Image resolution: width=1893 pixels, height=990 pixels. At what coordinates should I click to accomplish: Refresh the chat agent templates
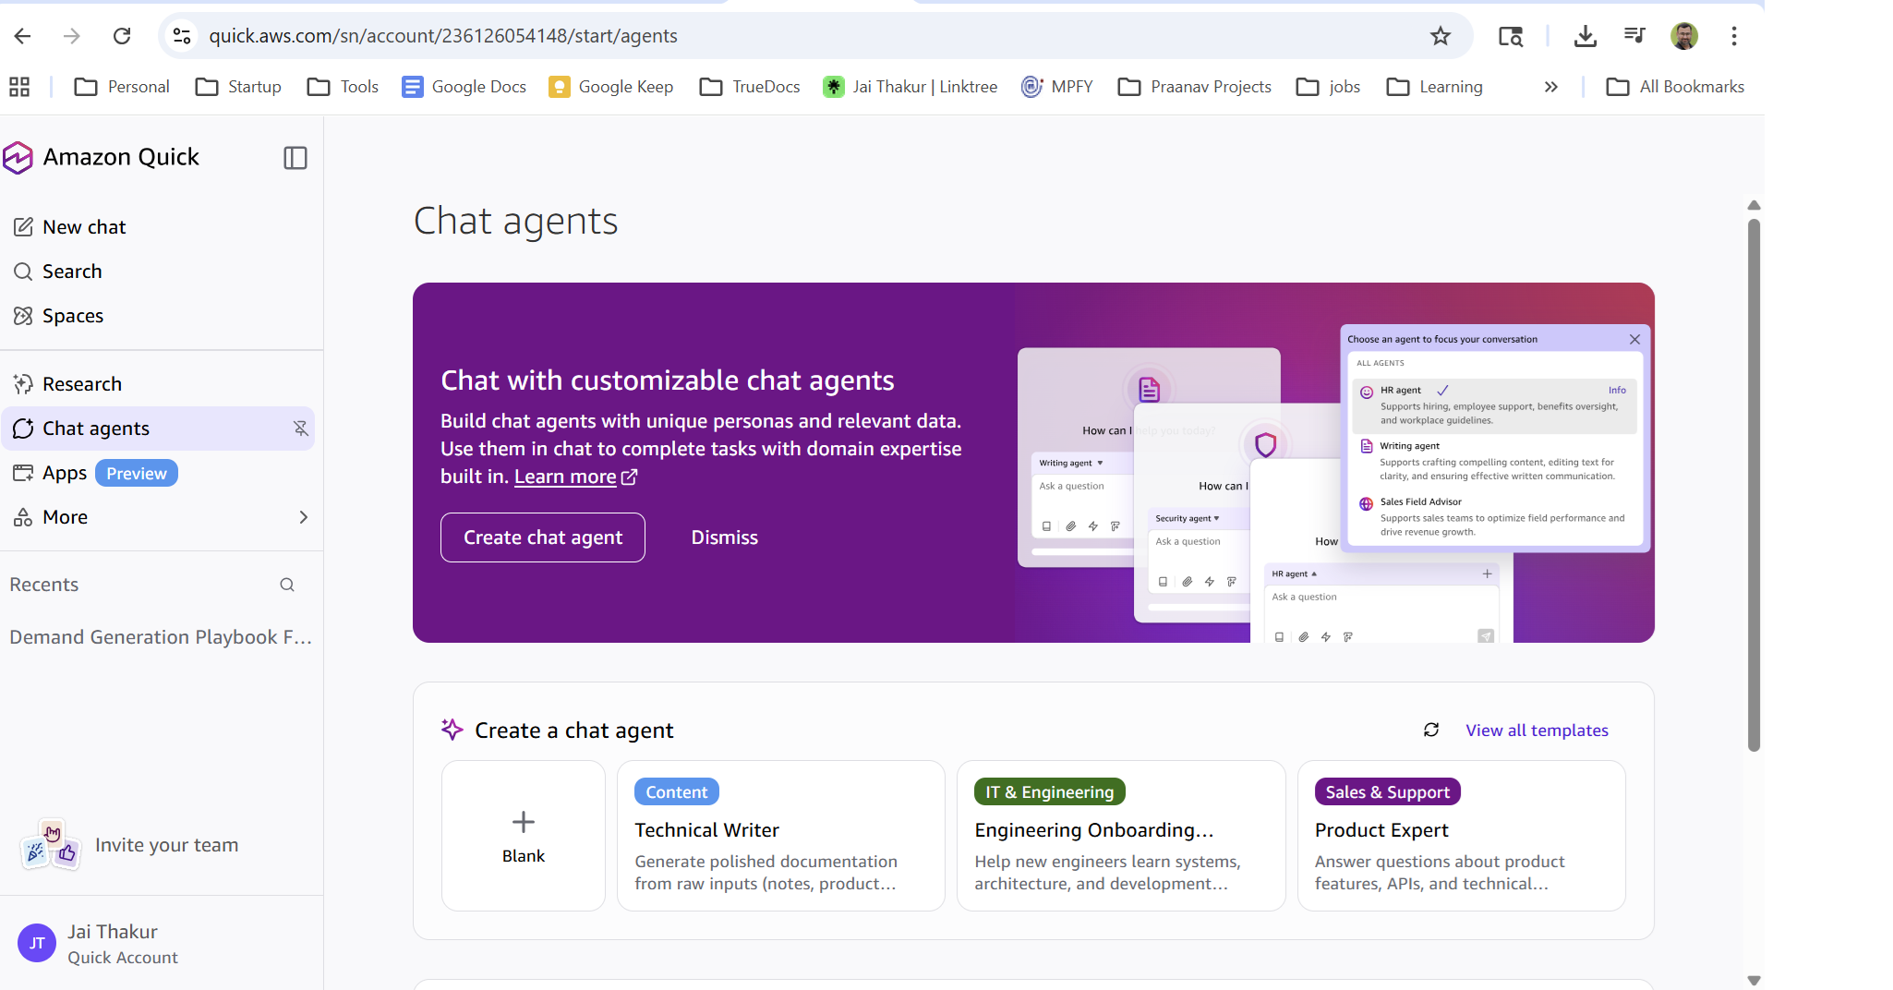click(x=1431, y=730)
